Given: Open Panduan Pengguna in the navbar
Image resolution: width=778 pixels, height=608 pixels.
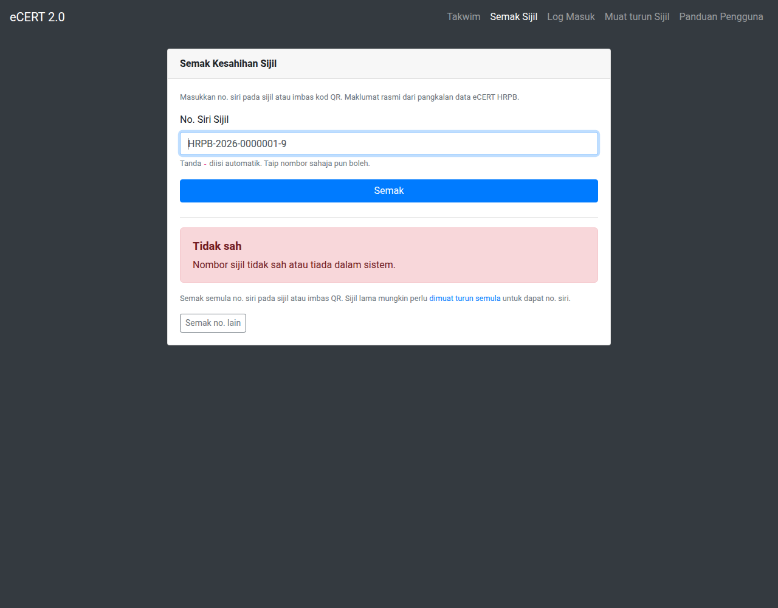Looking at the screenshot, I should (x=721, y=17).
